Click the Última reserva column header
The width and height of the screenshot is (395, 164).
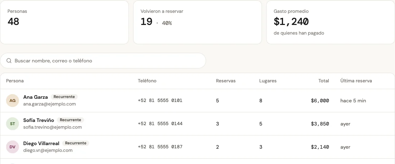tap(356, 81)
